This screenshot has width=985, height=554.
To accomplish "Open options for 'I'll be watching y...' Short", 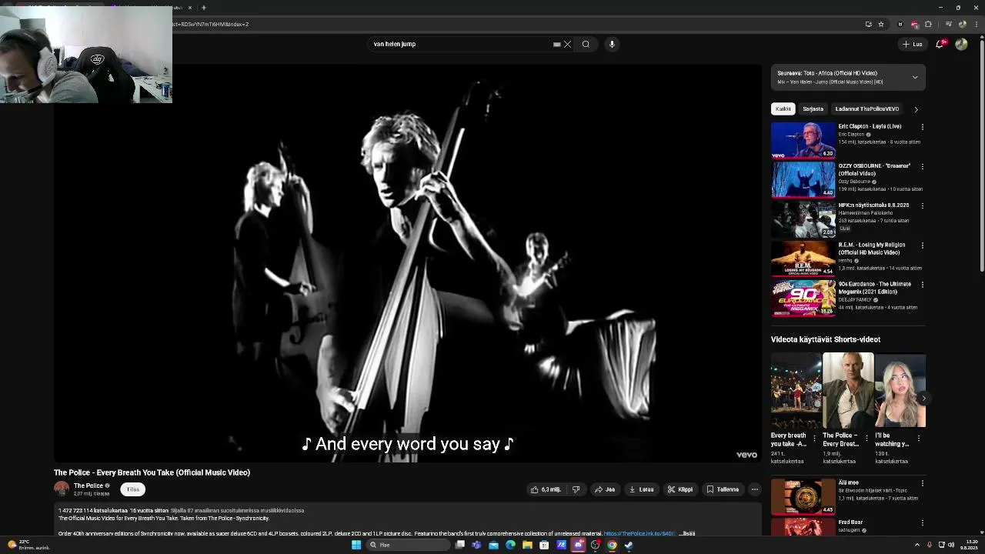I will click(918, 439).
